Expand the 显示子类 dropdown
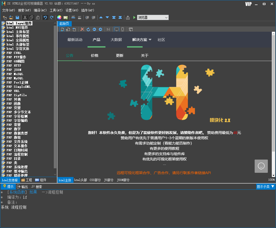This screenshot has width=276, height=228. coord(266,187)
